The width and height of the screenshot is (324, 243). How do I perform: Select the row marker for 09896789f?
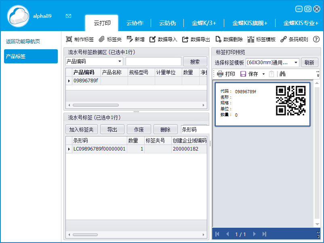[x=69, y=81]
